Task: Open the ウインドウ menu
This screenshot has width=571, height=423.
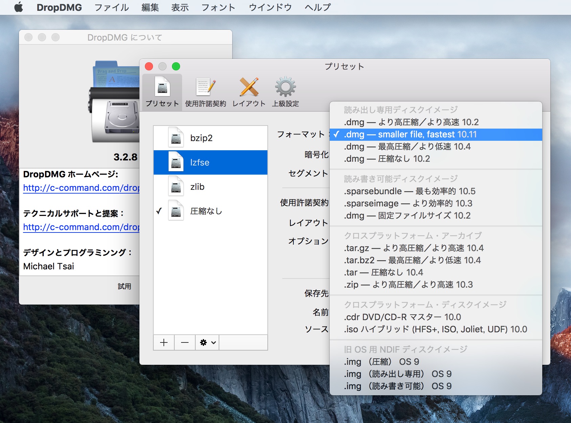Action: click(270, 7)
